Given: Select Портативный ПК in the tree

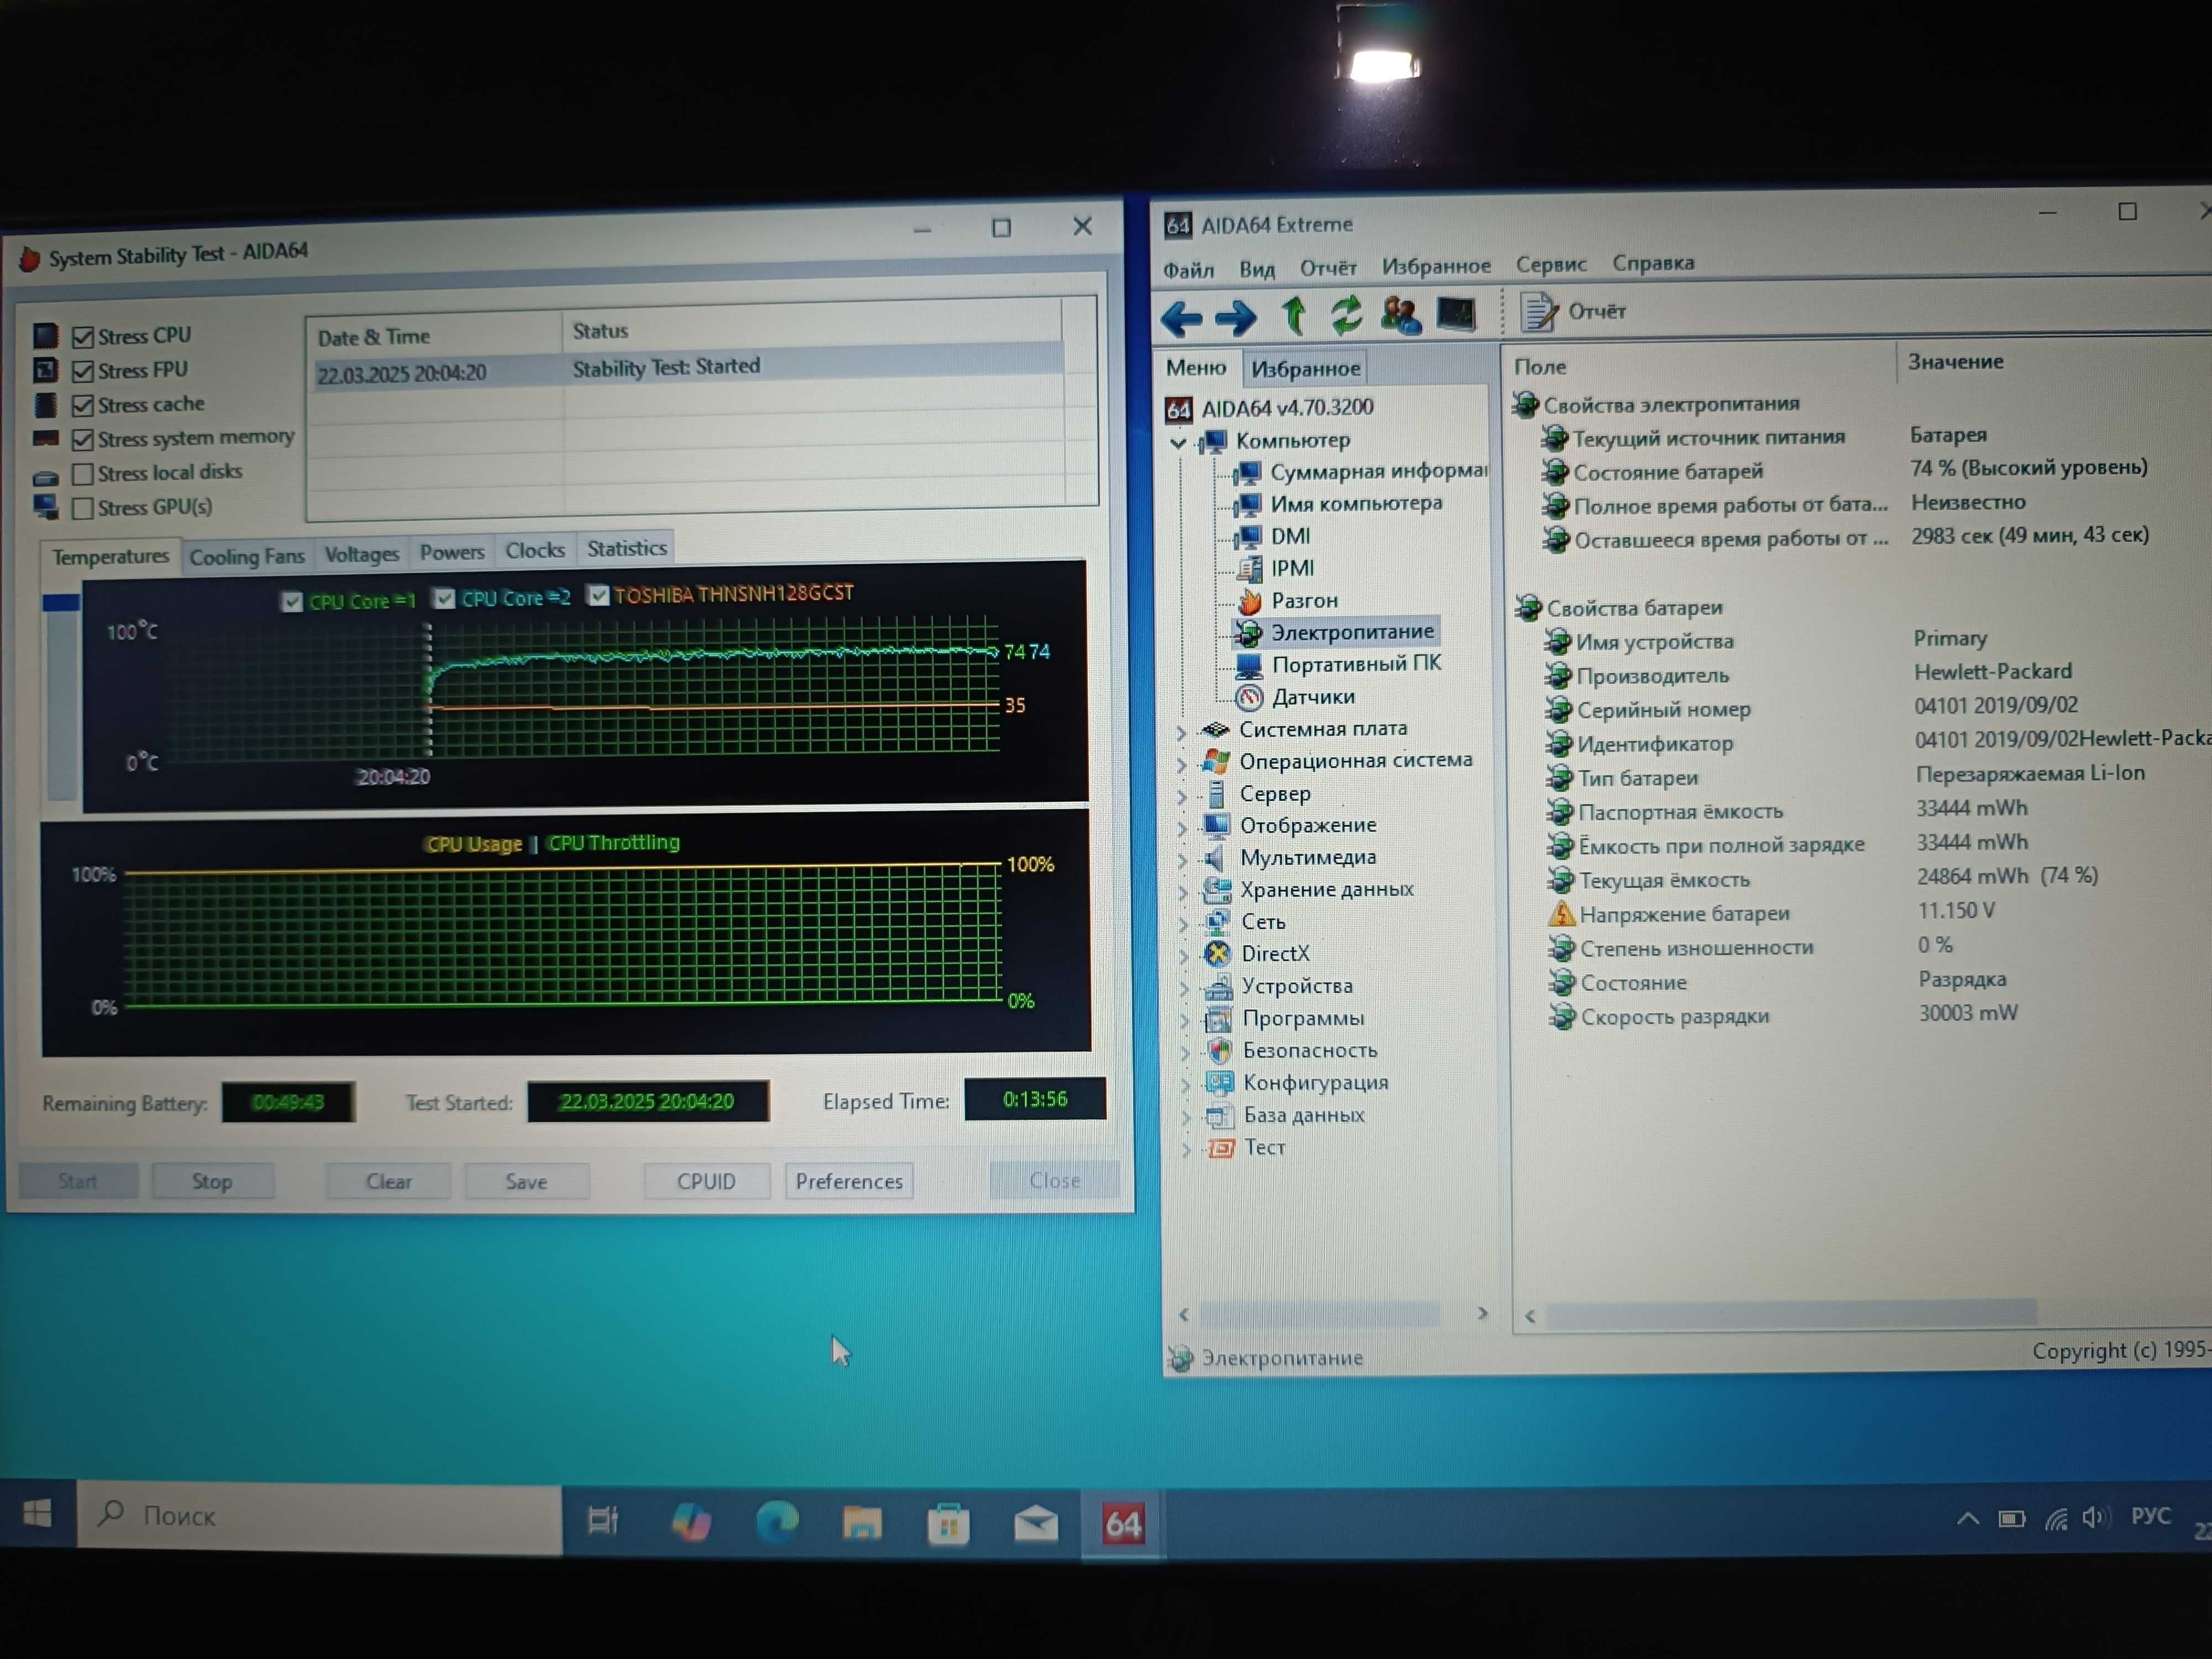Looking at the screenshot, I should pyautogui.click(x=1356, y=664).
